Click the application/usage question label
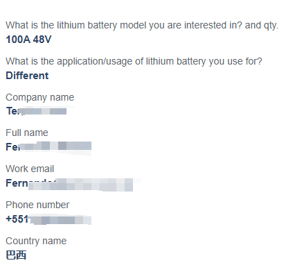Screen dimensions: 293x272 pos(134,62)
